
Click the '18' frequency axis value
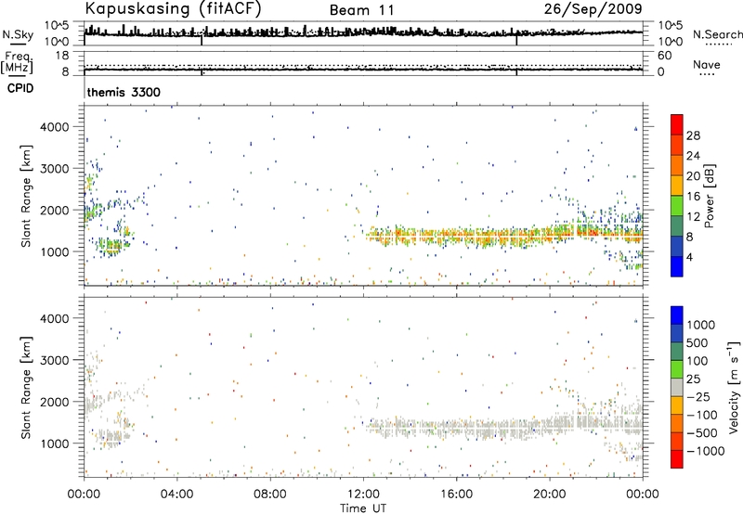pos(62,56)
